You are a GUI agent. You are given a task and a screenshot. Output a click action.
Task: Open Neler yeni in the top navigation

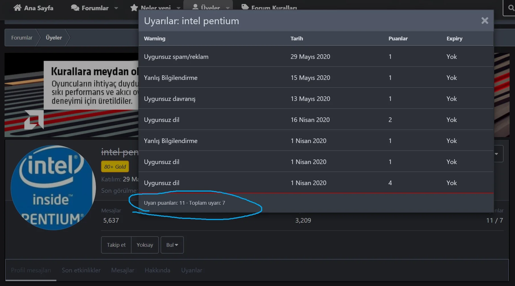(156, 8)
